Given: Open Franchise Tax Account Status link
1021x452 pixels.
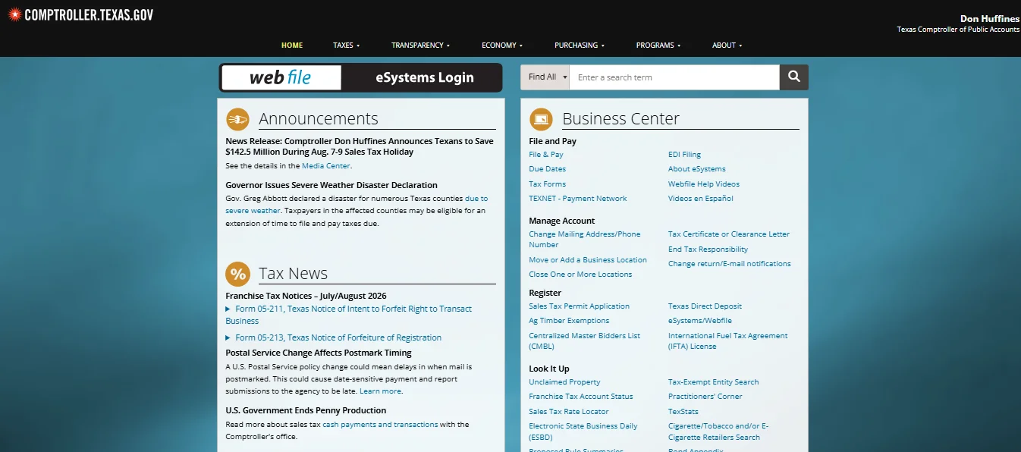Looking at the screenshot, I should tap(581, 397).
